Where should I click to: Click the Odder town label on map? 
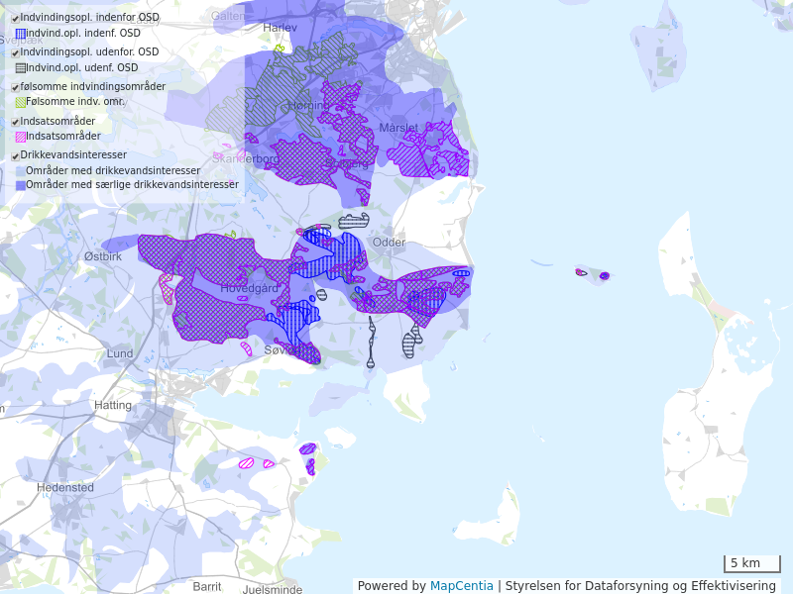point(389,243)
